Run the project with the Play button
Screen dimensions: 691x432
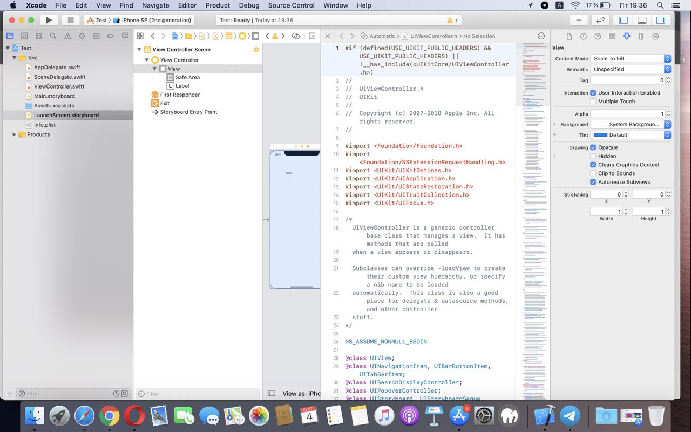[x=49, y=20]
